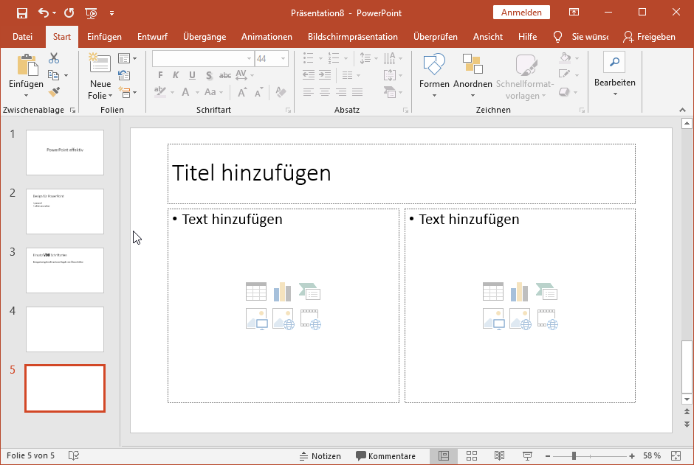The height and width of the screenshot is (465, 694).
Task: Click the zoom slider handle
Action: coord(574,455)
